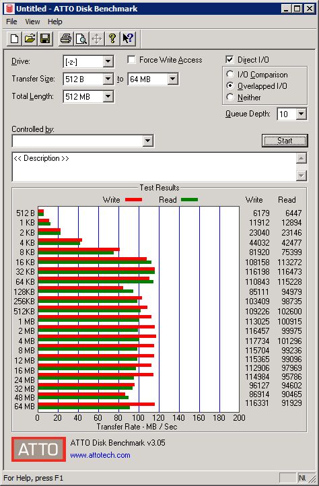Click the ATTO Disk Benchmark title bar icon
This screenshot has width=319, height=486.
pos(9,8)
